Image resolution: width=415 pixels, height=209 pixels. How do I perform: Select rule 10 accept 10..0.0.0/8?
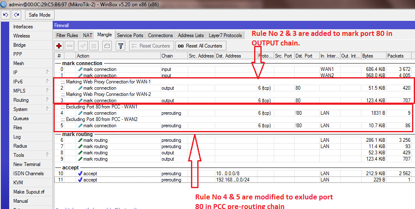click(234, 174)
